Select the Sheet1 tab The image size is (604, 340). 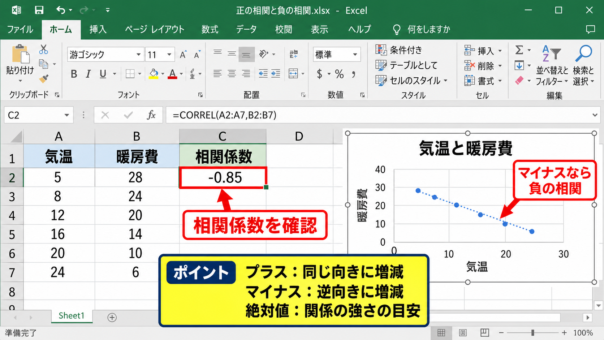click(x=72, y=316)
